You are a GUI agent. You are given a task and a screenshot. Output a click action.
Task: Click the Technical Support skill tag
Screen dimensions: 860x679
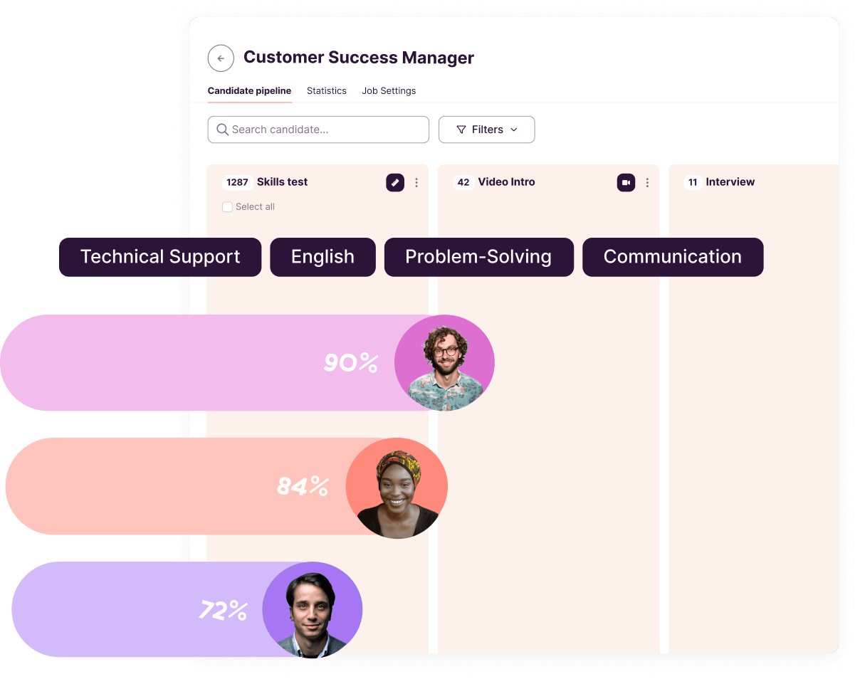[160, 257]
